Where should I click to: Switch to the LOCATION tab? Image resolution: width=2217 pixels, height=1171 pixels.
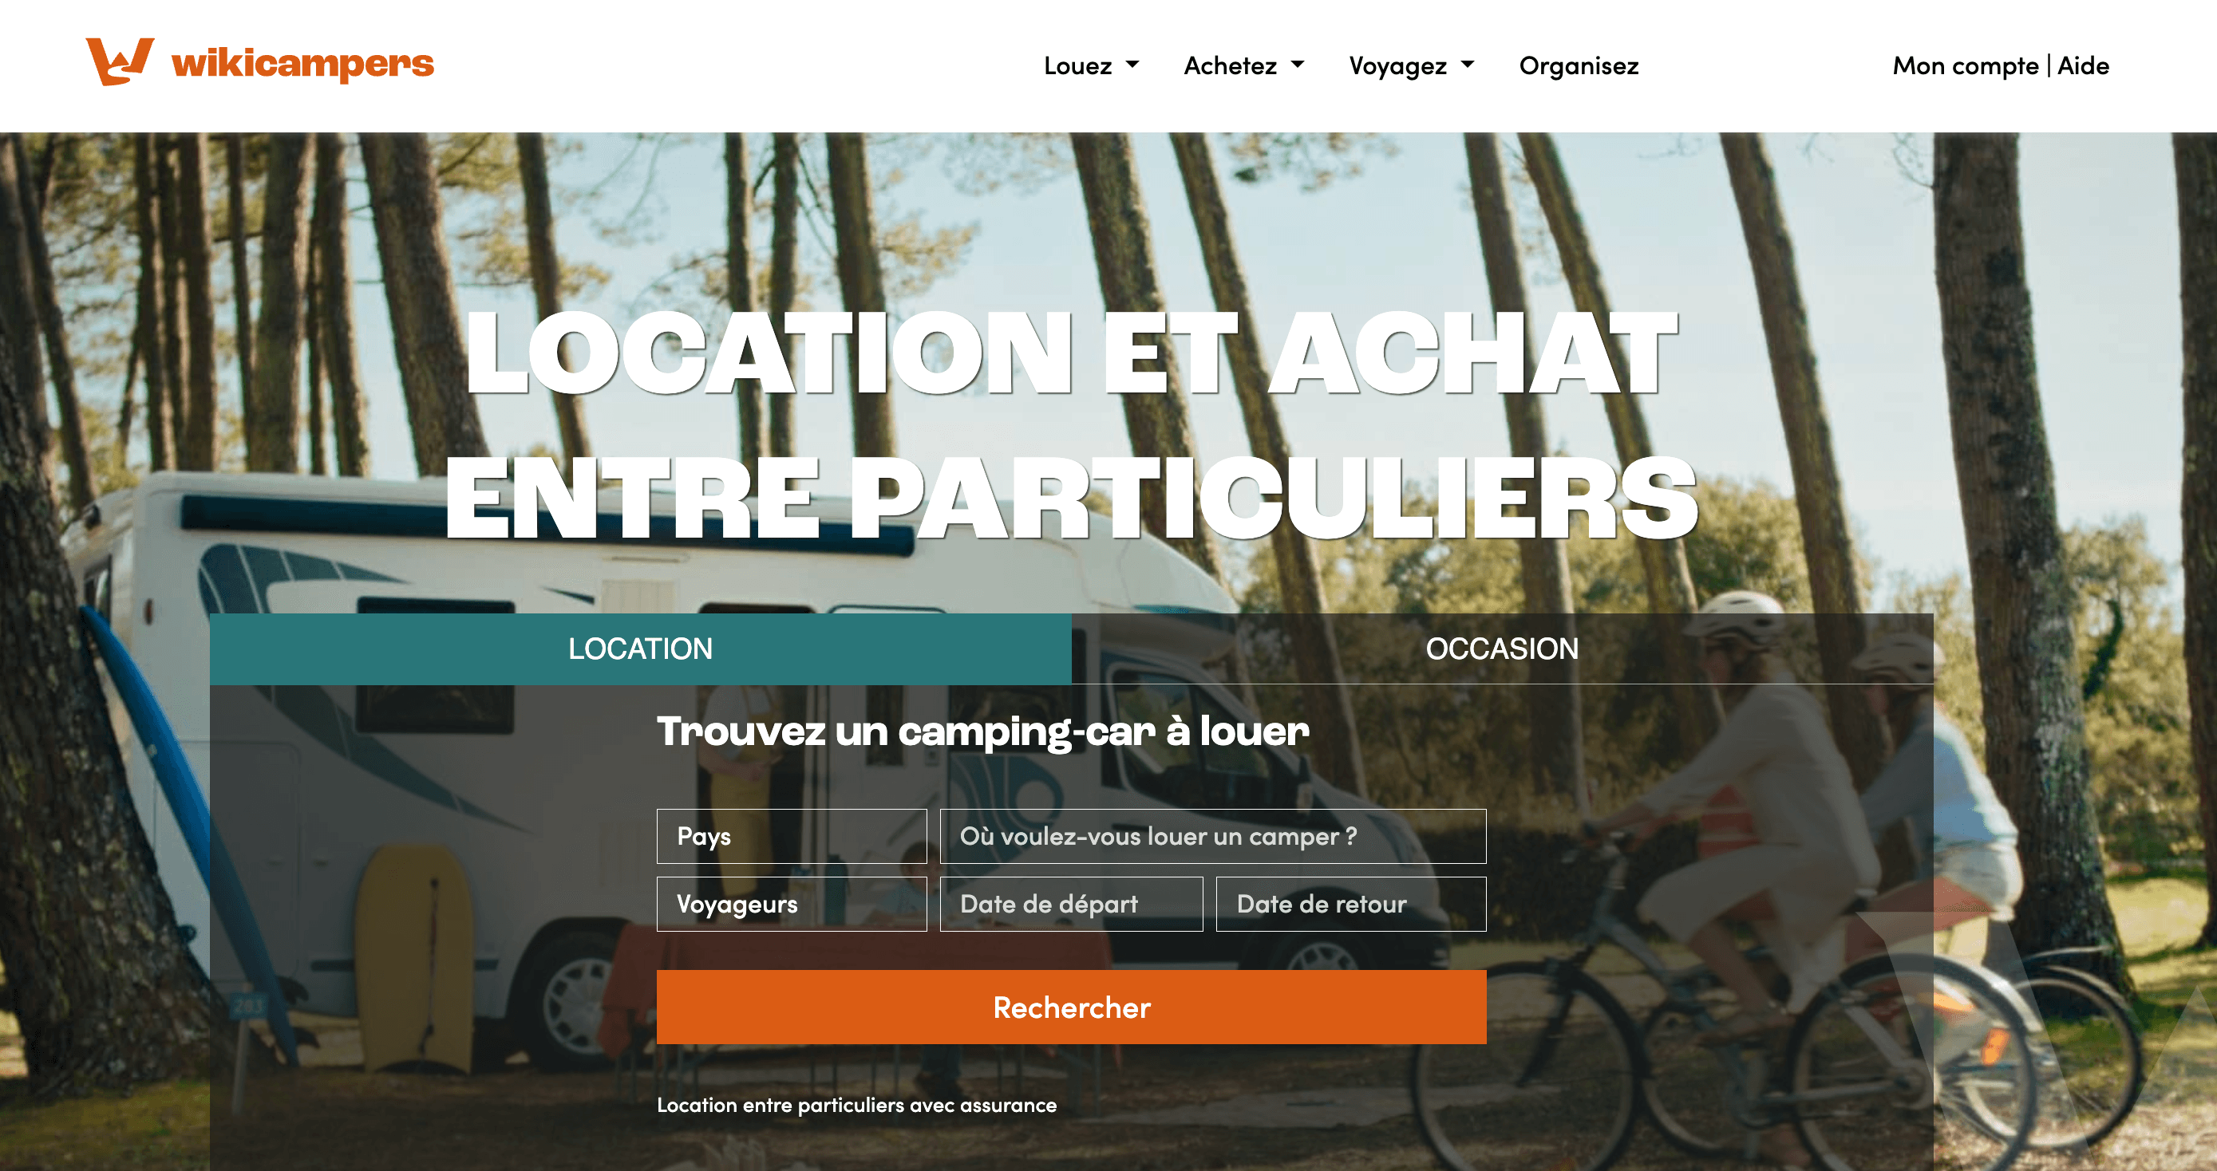click(640, 649)
